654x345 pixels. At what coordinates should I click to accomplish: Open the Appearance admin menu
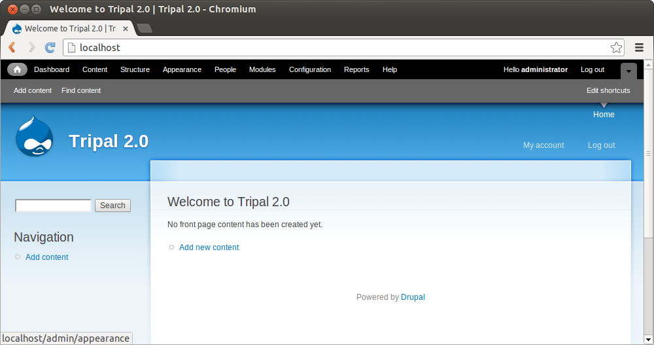pyautogui.click(x=182, y=69)
